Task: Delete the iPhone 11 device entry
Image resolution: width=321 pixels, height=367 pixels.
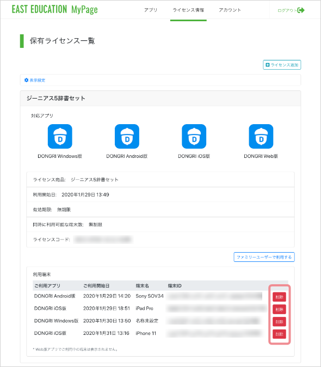Action: click(280, 334)
